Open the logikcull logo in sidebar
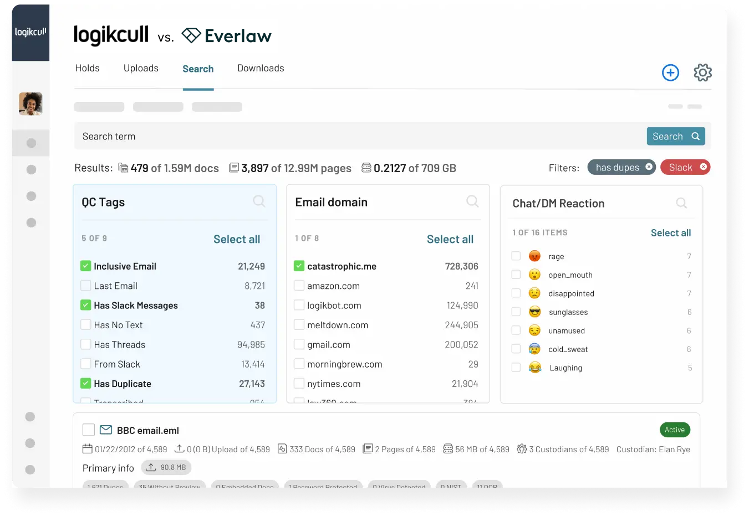 pos(30,32)
